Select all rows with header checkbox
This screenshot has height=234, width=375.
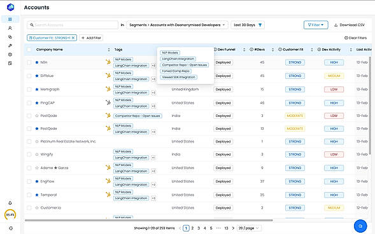coord(29,50)
